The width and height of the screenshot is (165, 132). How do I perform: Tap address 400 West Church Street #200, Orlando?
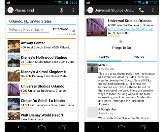coord(46,48)
